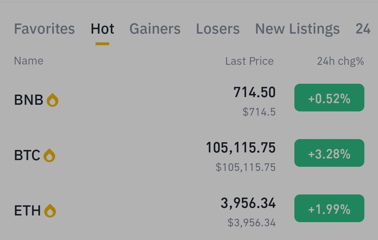Viewport: 378px width, 240px height.
Task: Open the Gainers tab
Action: [155, 29]
